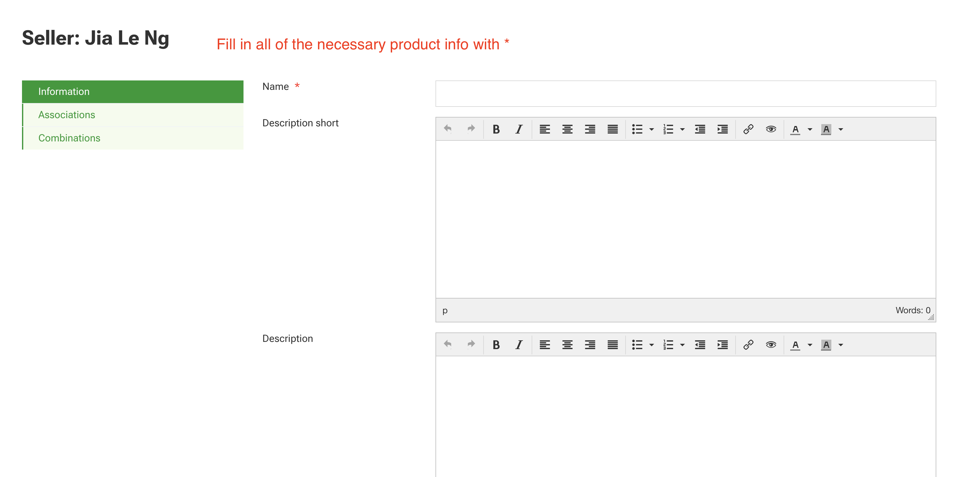Expand numbered list options in Description short
Viewport: 974px width, 477px height.
(682, 129)
